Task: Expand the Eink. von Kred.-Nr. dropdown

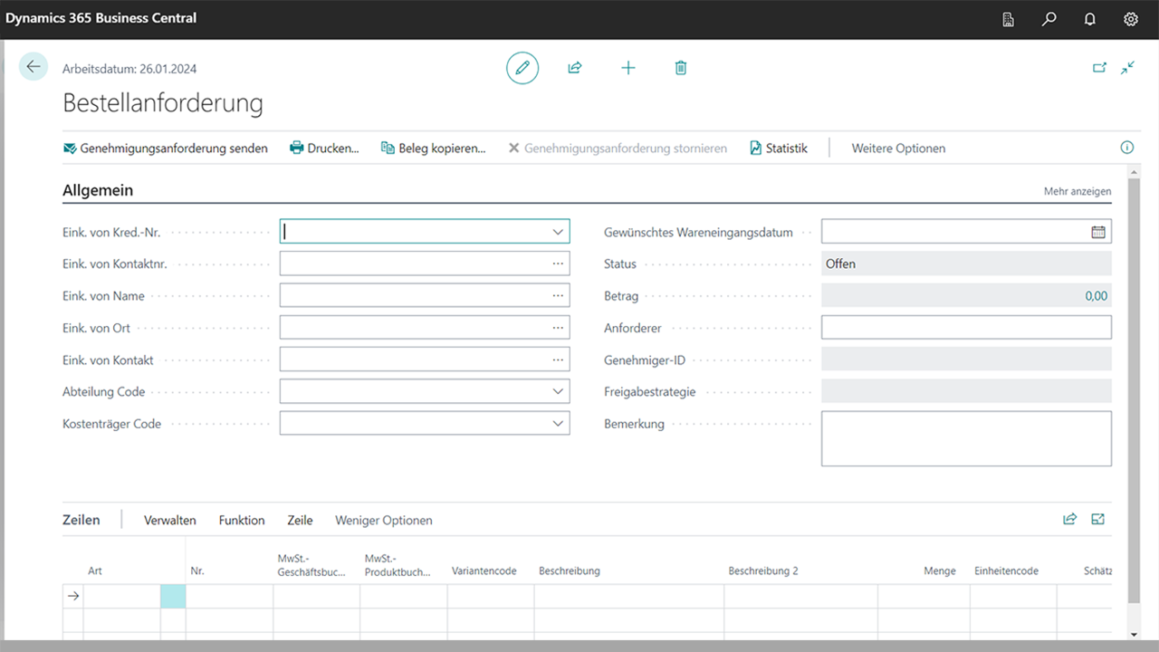Action: [558, 232]
